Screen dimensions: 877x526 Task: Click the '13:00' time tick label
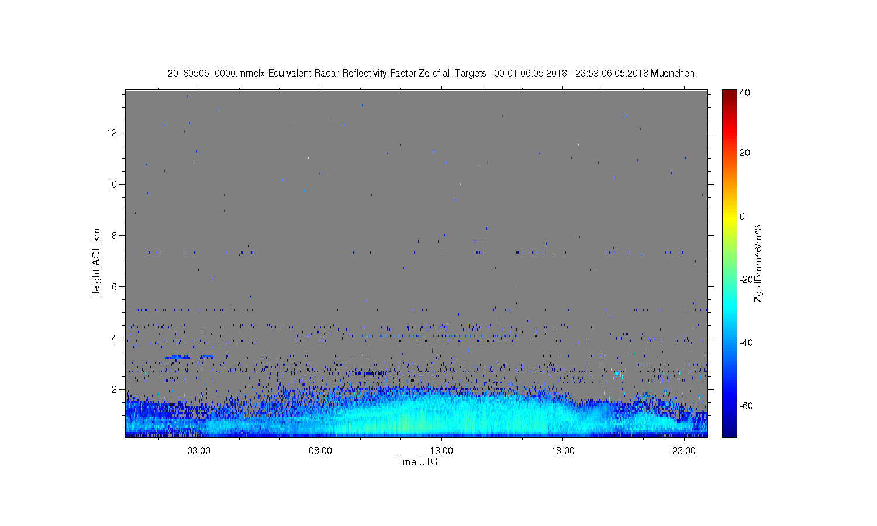[441, 451]
